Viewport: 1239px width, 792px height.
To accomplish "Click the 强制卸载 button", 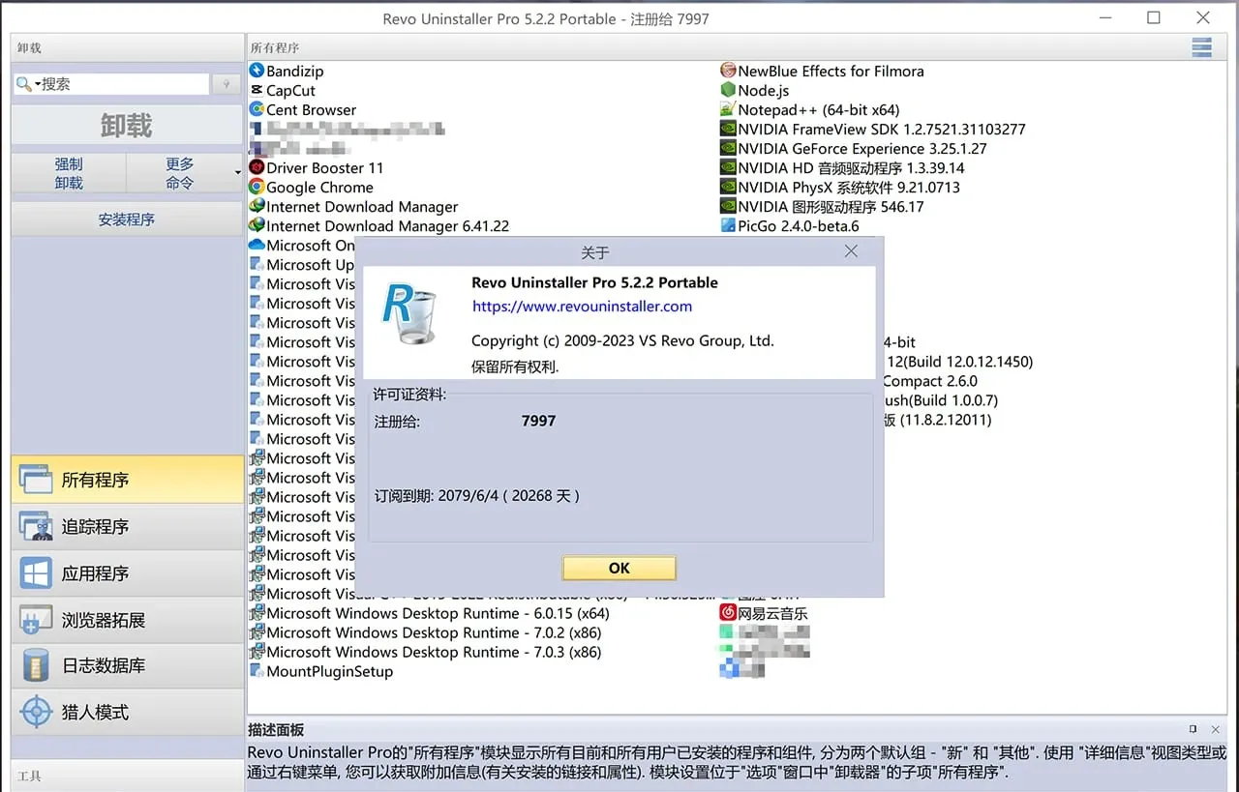I will pyautogui.click(x=69, y=173).
